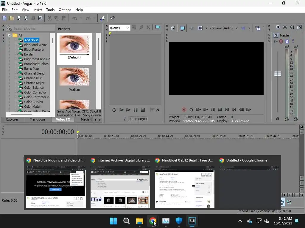Show hidden icons in the system tray
305x228 pixels.
click(x=240, y=221)
